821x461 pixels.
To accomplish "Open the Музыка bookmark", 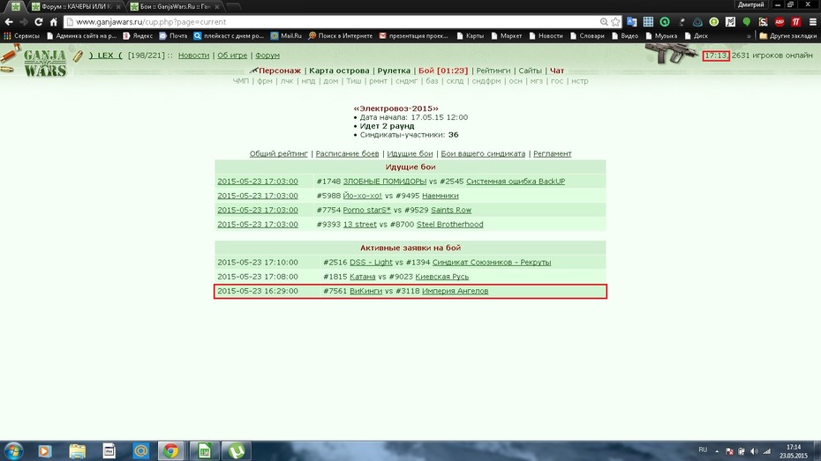I will pyautogui.click(x=661, y=36).
